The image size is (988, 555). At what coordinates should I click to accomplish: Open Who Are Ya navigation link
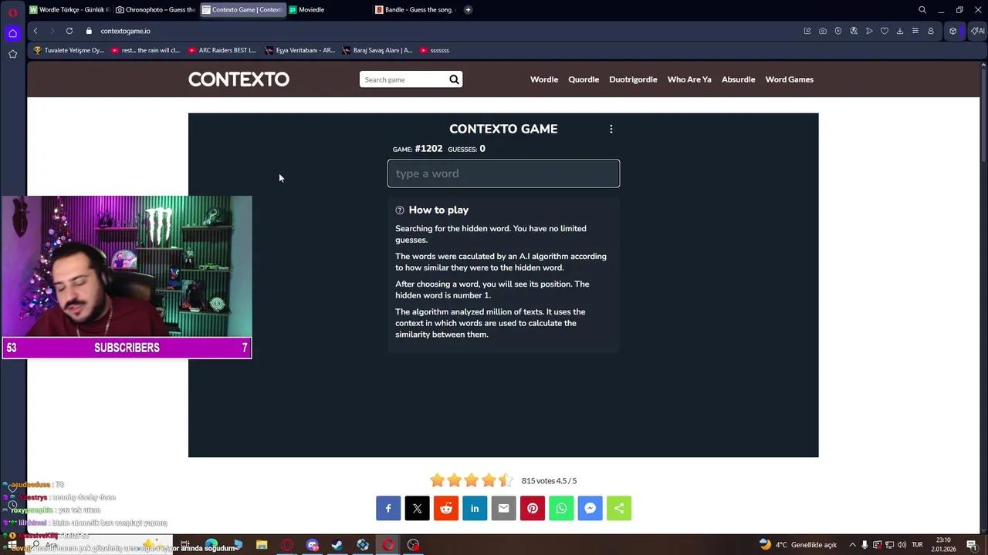coord(689,79)
